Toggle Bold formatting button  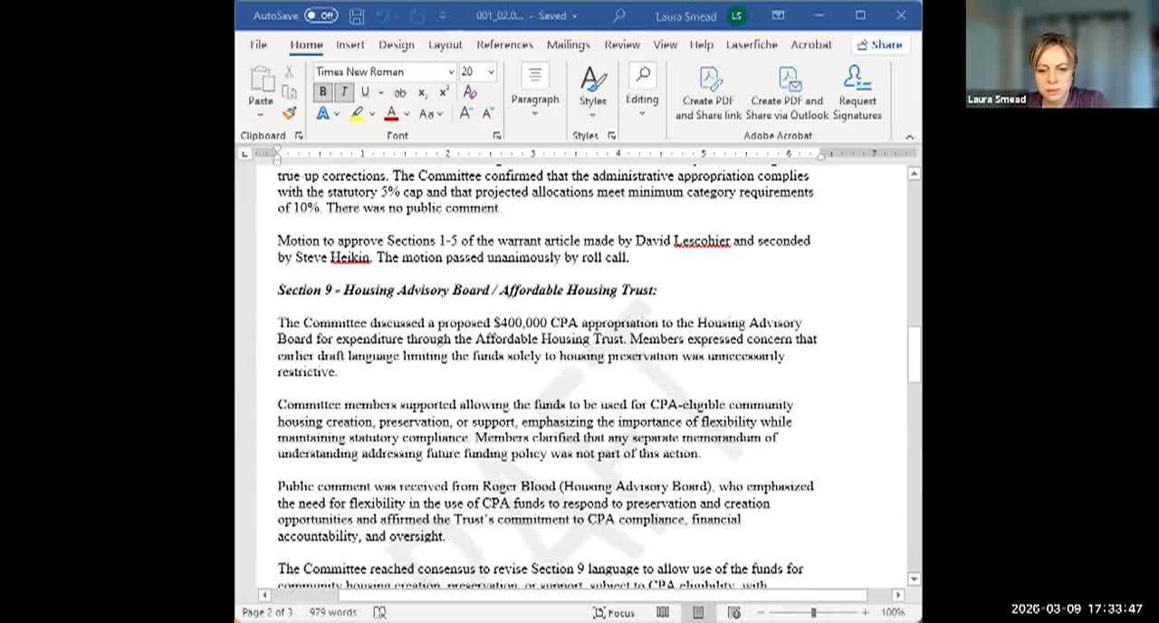(322, 92)
